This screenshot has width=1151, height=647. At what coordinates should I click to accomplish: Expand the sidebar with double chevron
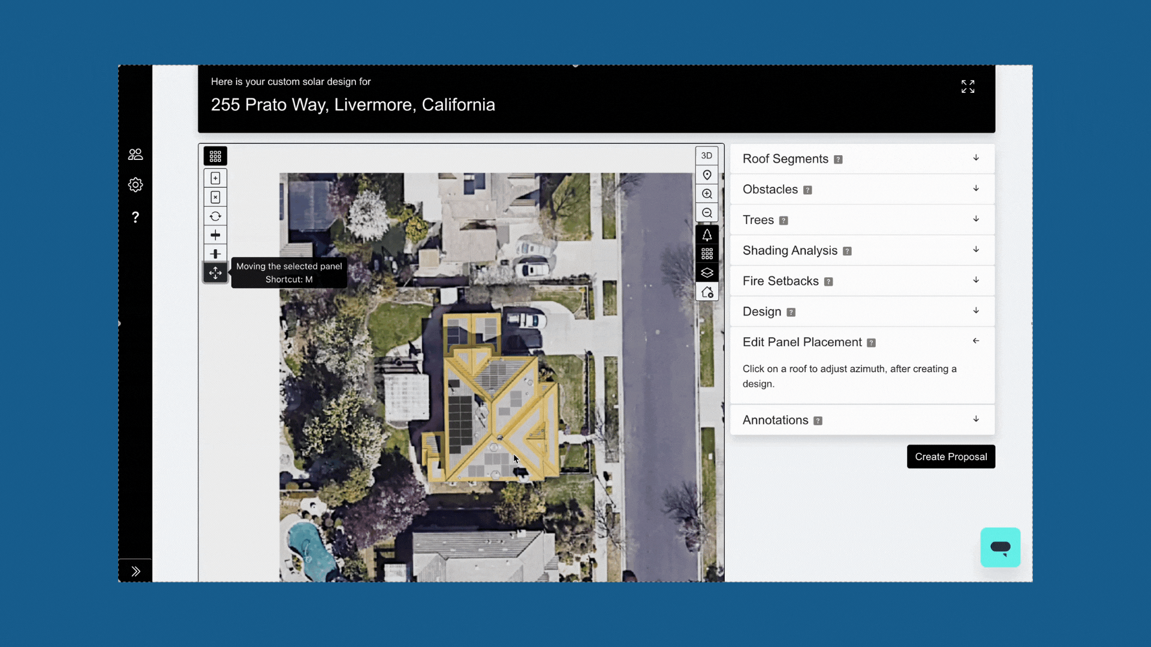[135, 571]
